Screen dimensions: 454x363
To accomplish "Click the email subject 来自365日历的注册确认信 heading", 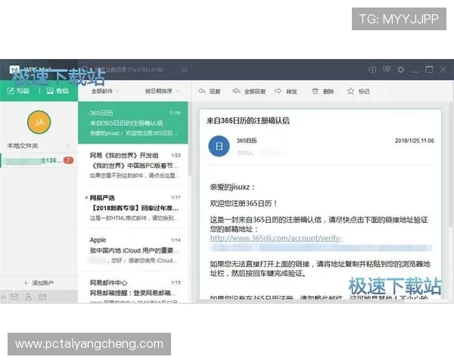I will (x=247, y=120).
